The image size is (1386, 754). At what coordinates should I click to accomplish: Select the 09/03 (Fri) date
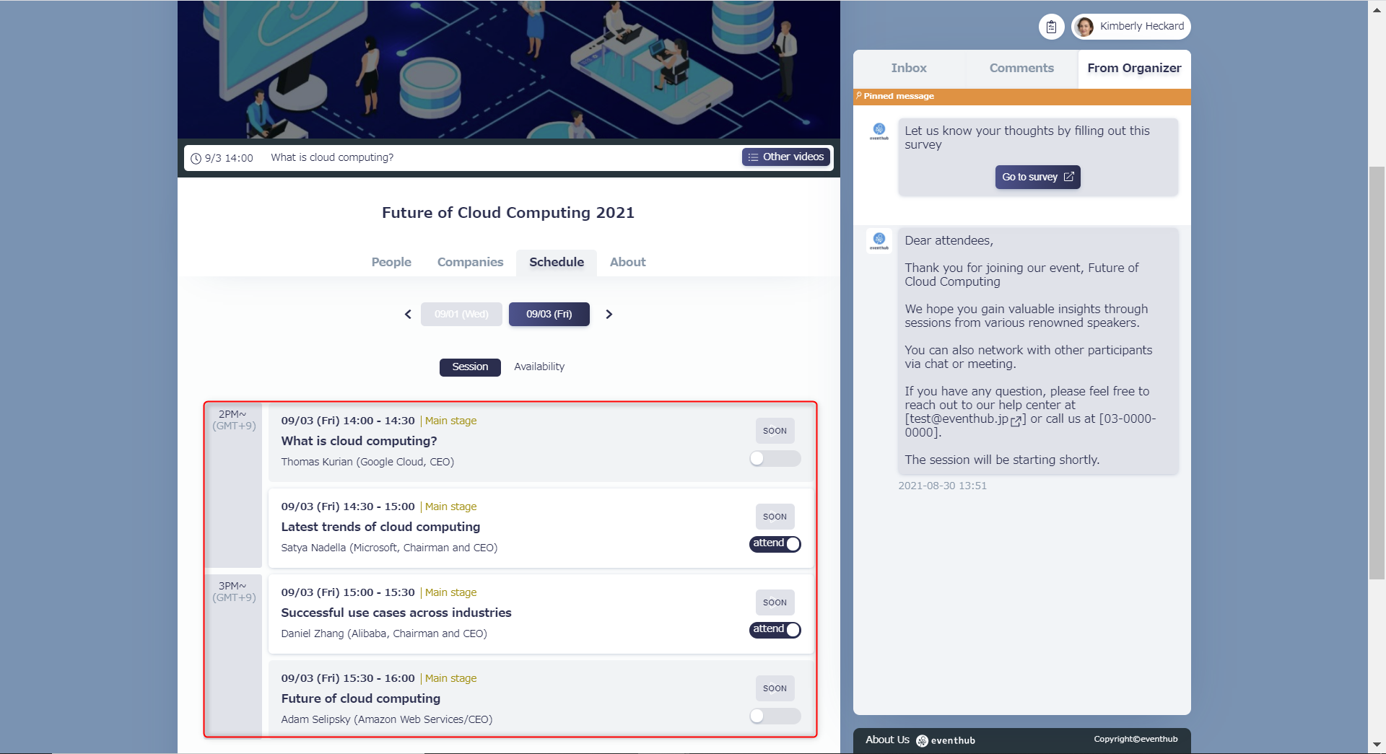click(549, 315)
